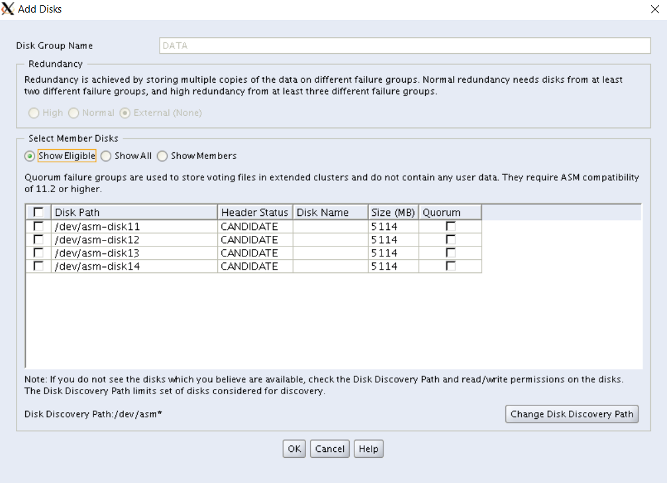Check the select-all checkbox in table header
Screen dimensions: 667x483
point(38,213)
